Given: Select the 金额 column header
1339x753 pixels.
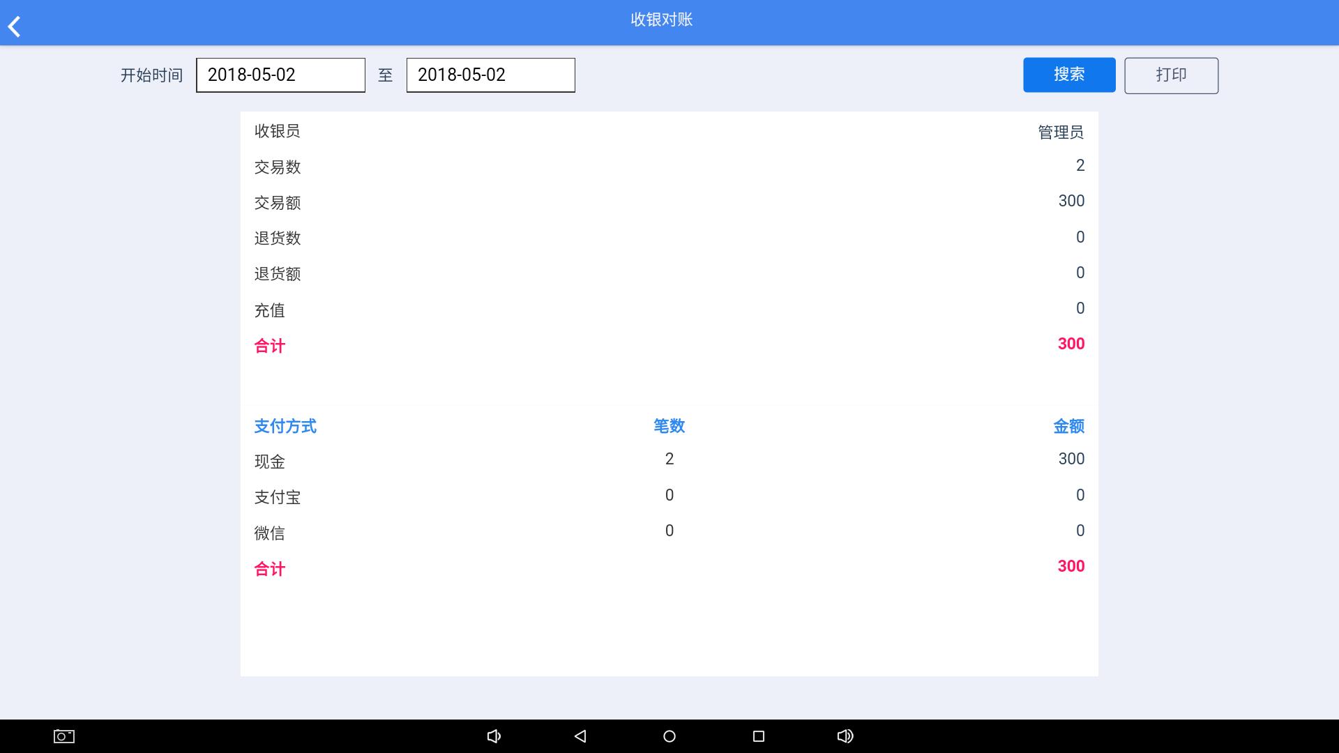Looking at the screenshot, I should (1068, 426).
